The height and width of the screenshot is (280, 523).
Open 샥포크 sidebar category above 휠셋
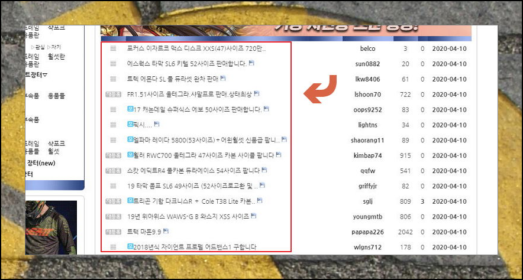point(56,144)
